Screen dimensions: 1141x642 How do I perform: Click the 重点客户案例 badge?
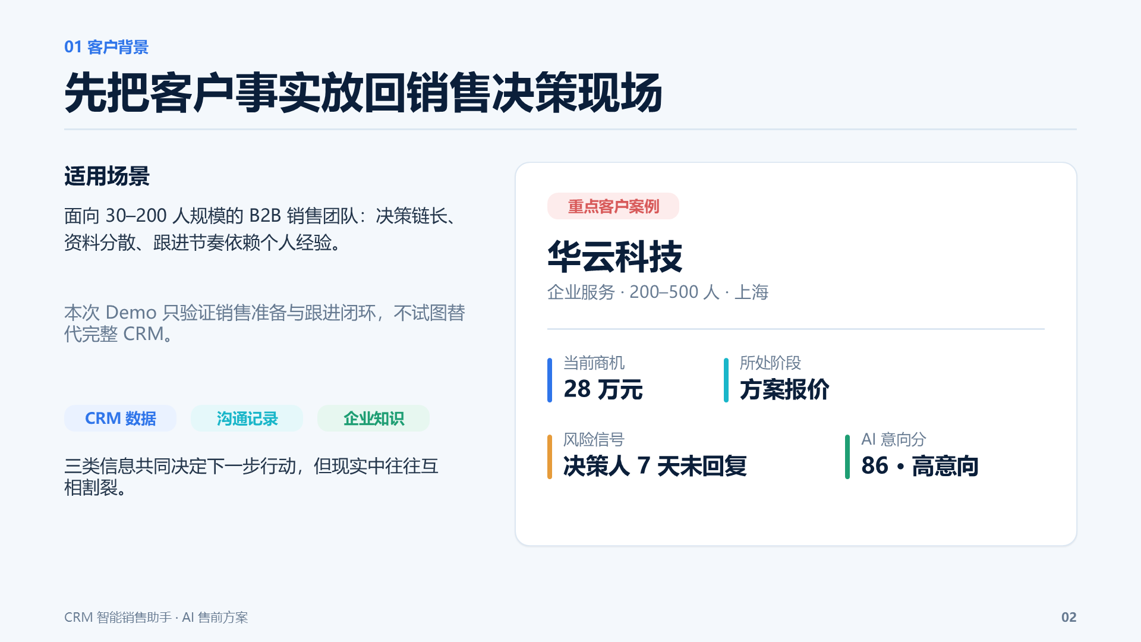tap(613, 206)
